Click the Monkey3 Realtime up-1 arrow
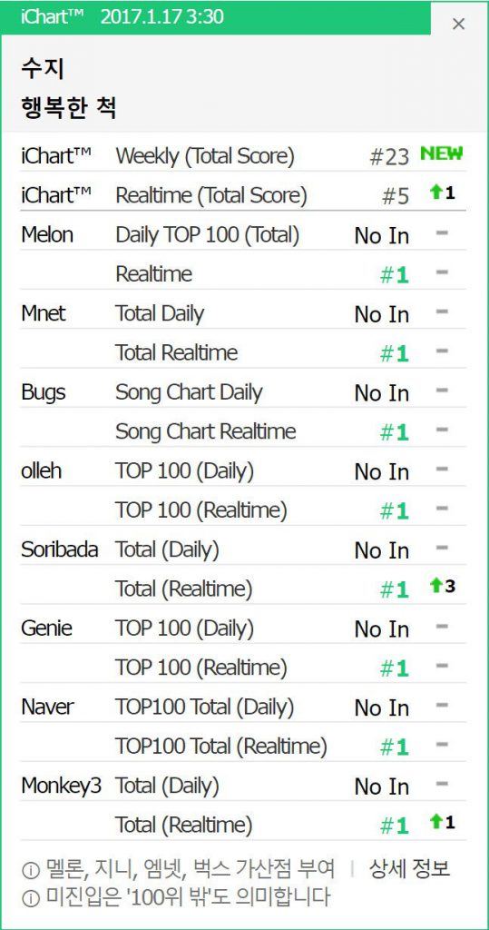 tap(437, 822)
